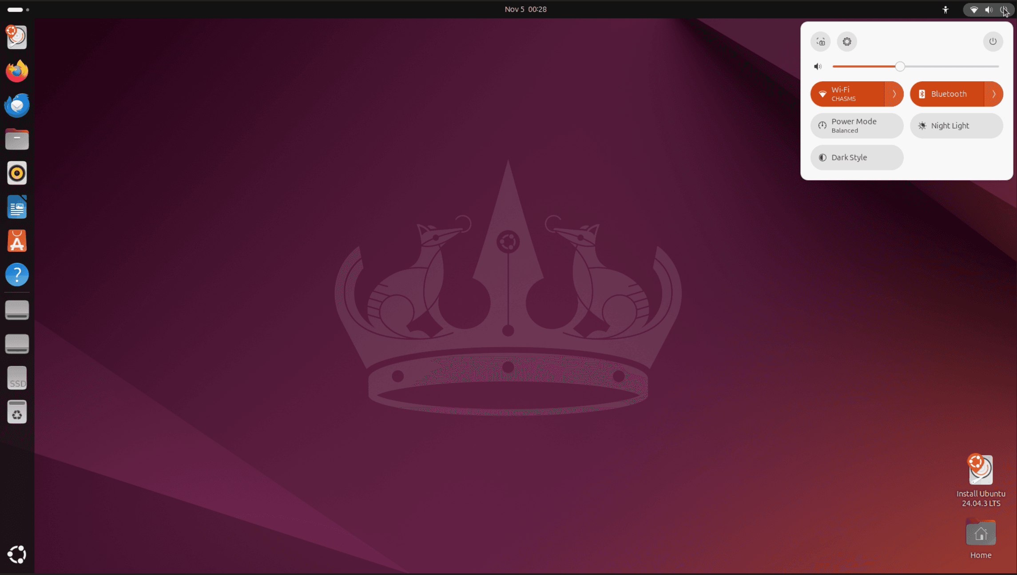Click the screenshot icon in quick settings
1017x575 pixels.
(x=820, y=42)
